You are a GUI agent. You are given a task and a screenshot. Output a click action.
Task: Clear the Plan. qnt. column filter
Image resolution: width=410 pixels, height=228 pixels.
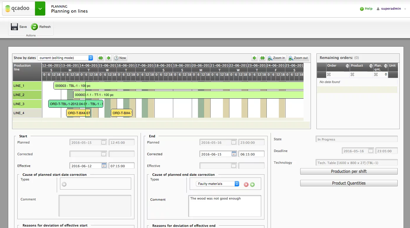[376, 75]
